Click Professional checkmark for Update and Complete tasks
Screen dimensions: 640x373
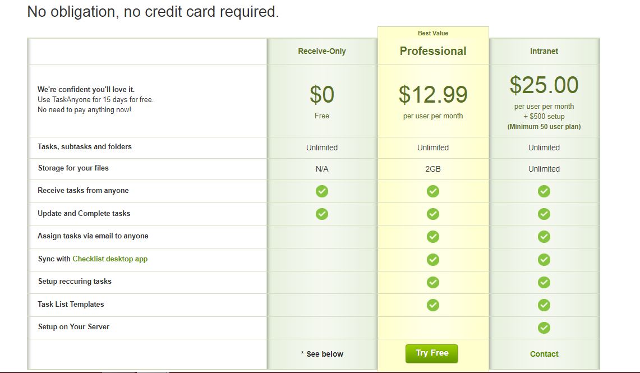click(433, 214)
